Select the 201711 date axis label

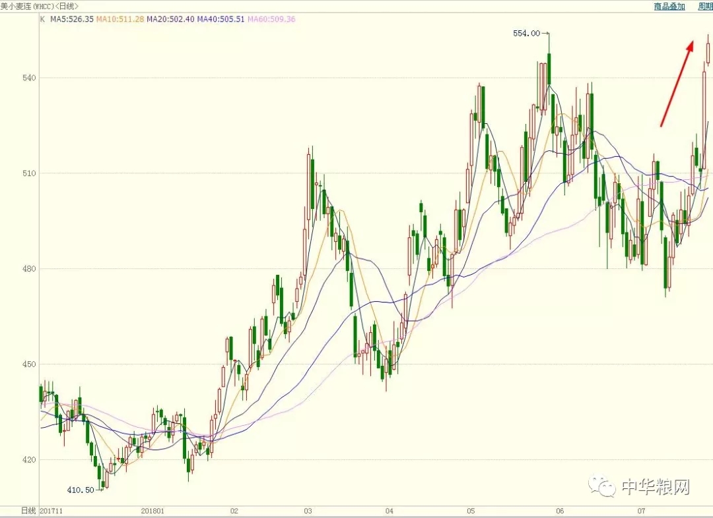pos(51,511)
